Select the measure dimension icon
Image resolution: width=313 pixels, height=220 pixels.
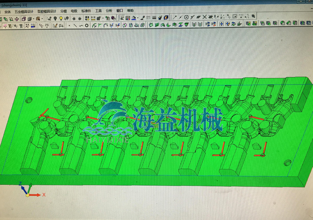pos(93,19)
